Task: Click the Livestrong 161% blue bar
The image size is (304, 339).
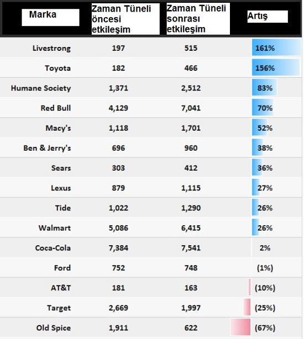Action: (276, 47)
